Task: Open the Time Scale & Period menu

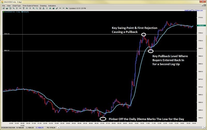Action: pyautogui.click(x=30, y=6)
